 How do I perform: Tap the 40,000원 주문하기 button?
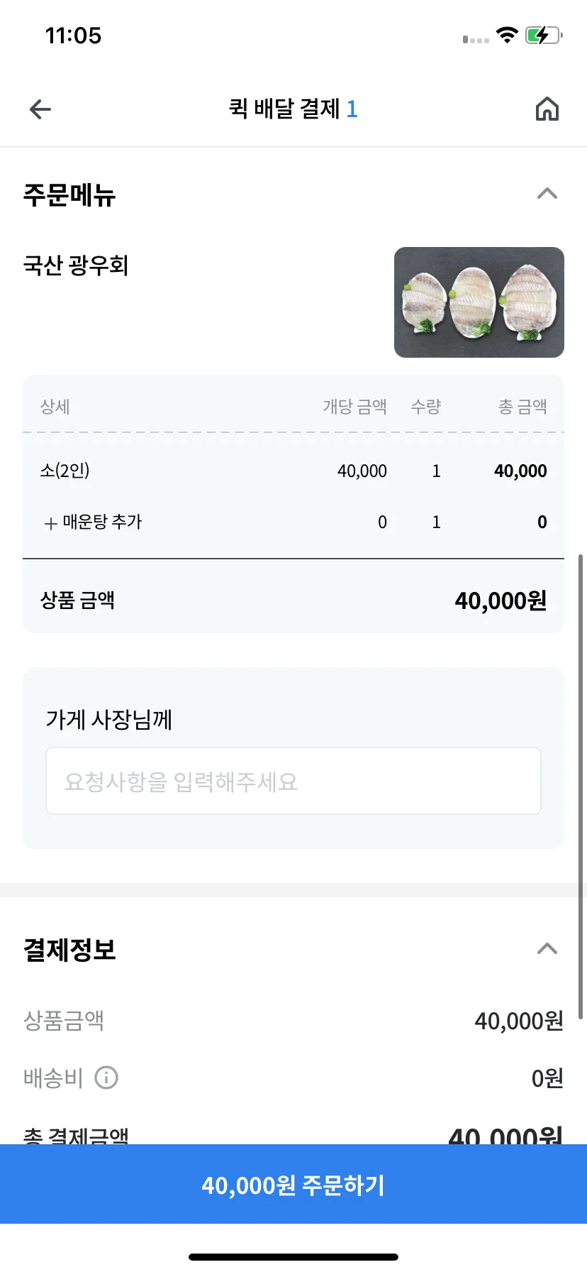[293, 1184]
